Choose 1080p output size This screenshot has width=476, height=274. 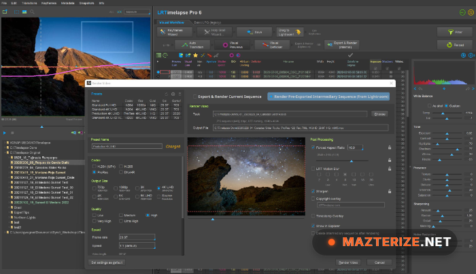tap(116, 188)
